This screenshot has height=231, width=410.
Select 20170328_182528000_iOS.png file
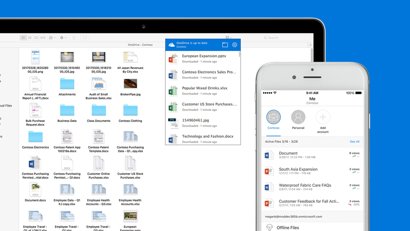pos(36,62)
